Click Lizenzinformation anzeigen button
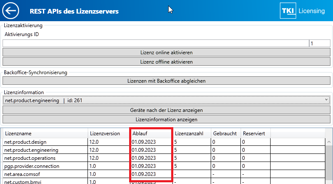333x184 pixels. (x=166, y=120)
